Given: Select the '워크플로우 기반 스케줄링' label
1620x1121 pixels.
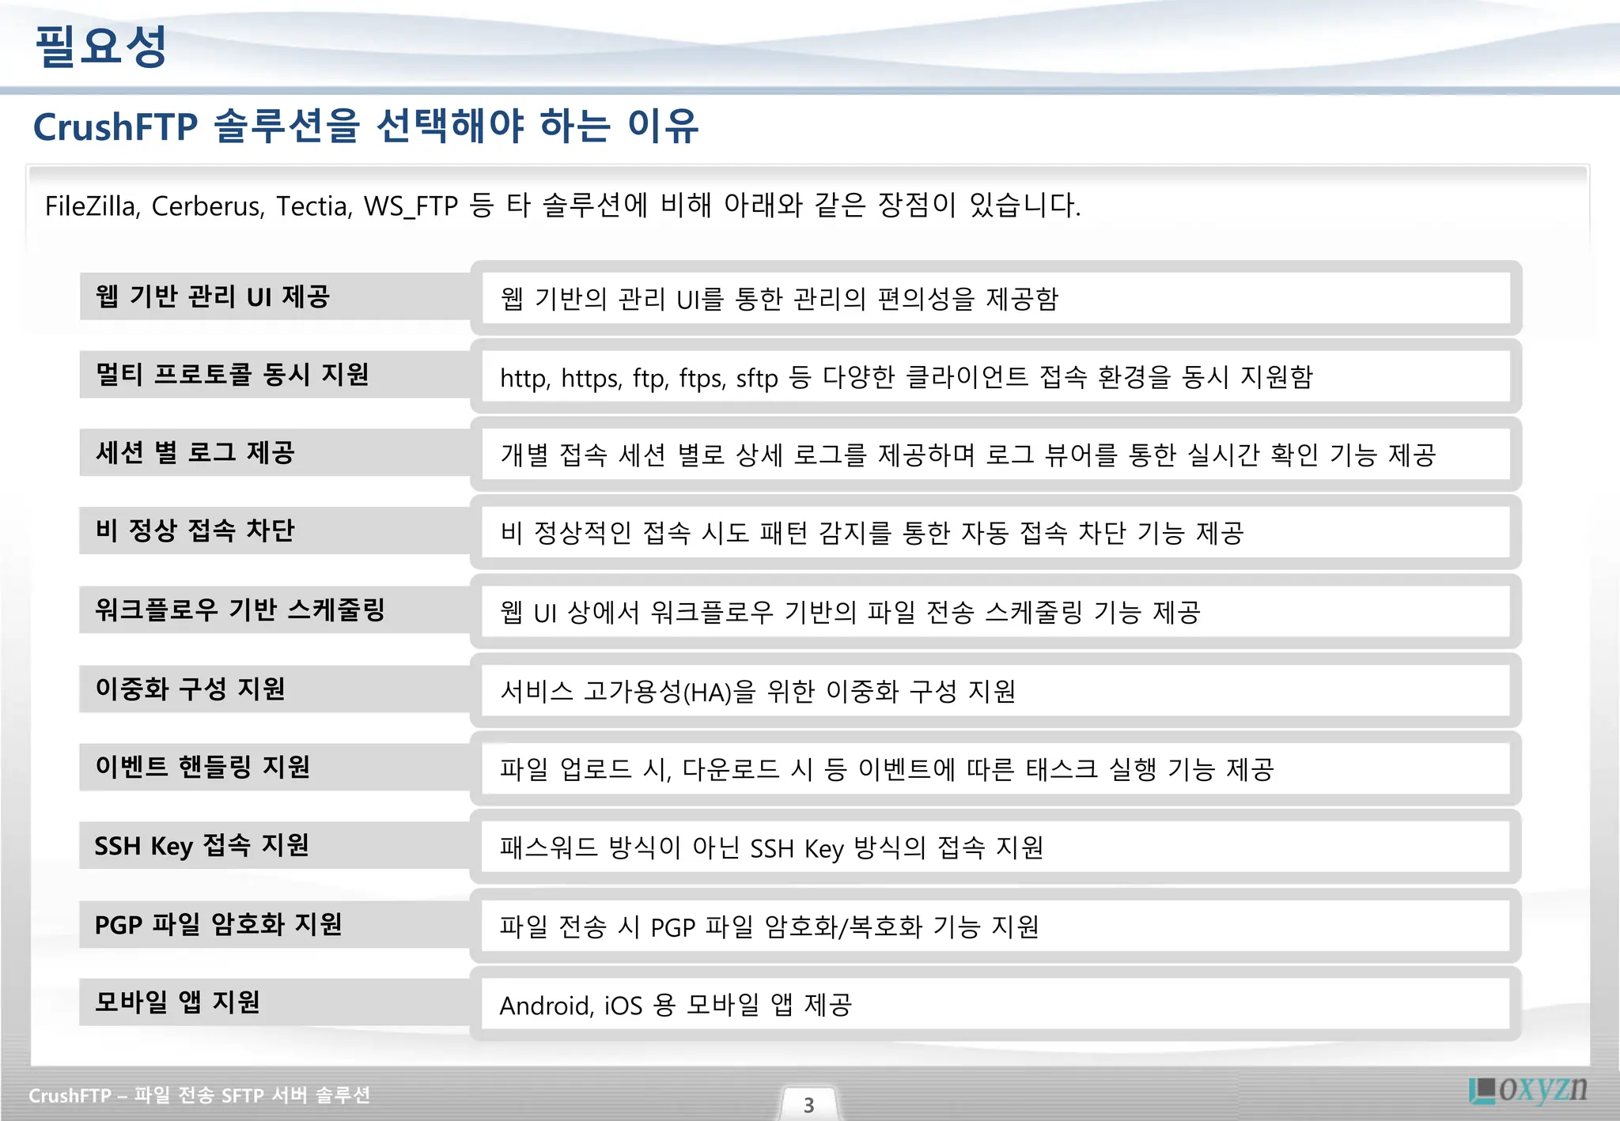Looking at the screenshot, I should point(240,610).
